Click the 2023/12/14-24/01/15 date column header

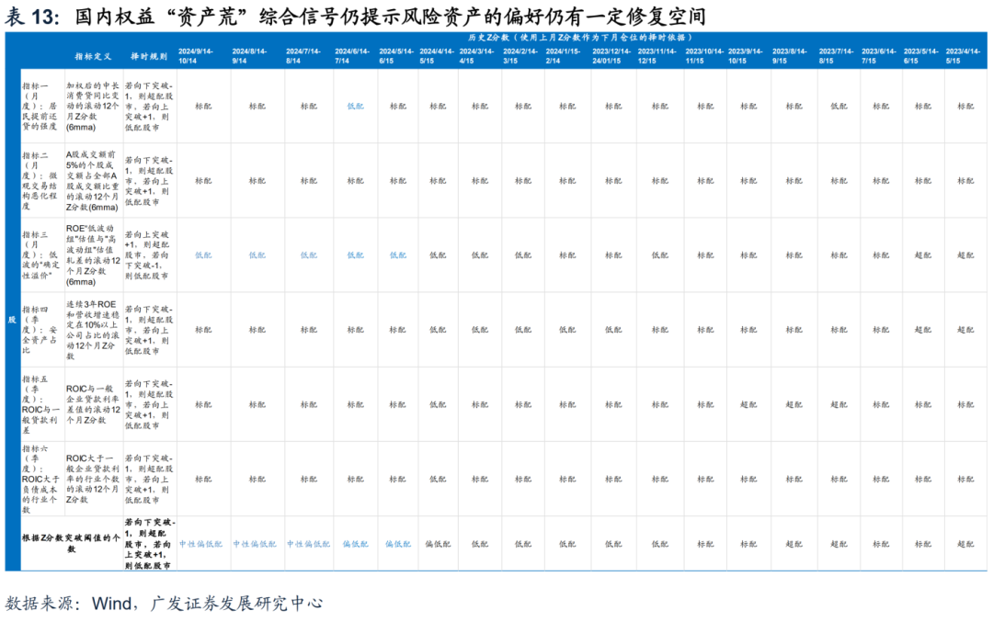pyautogui.click(x=611, y=56)
